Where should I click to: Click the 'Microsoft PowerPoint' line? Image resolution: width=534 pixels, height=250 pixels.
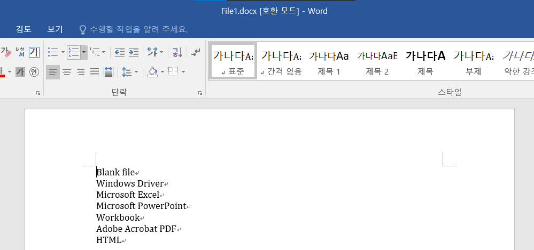(141, 206)
